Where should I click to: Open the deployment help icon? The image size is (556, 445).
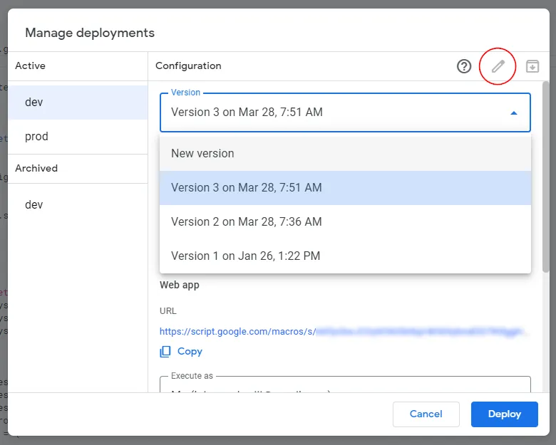point(464,66)
